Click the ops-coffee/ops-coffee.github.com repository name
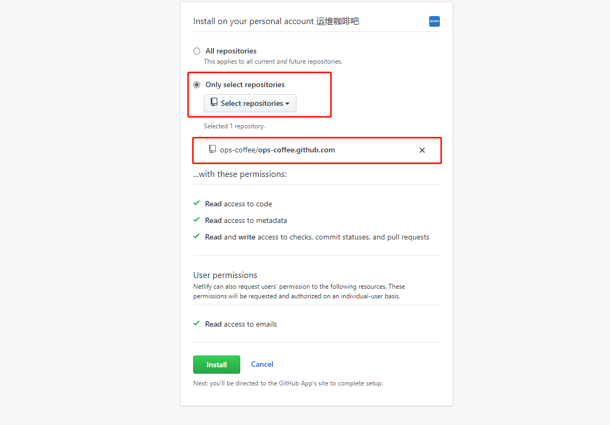This screenshot has width=610, height=425. tap(277, 150)
